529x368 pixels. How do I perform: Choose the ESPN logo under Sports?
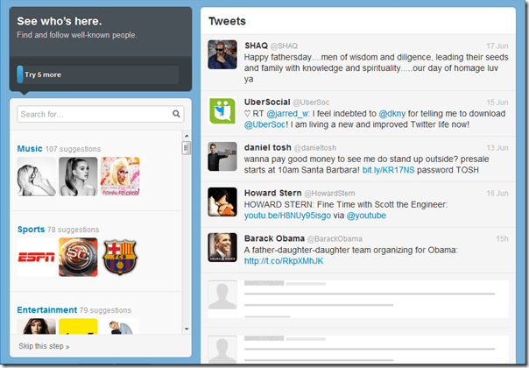click(37, 257)
